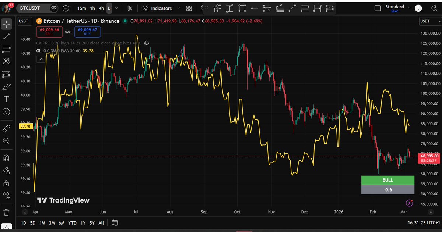The height and width of the screenshot is (232, 442).
Task: Open the emoji icons tool
Action: point(7,112)
